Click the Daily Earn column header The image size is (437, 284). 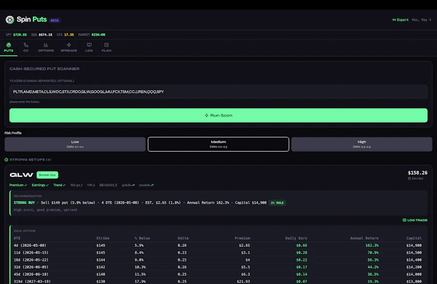(296, 238)
